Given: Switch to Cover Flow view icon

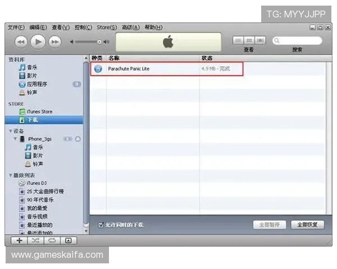Looking at the screenshot, I should tap(260, 40).
